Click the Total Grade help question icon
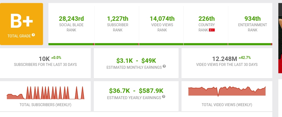The height and width of the screenshot is (117, 282). coord(33,35)
